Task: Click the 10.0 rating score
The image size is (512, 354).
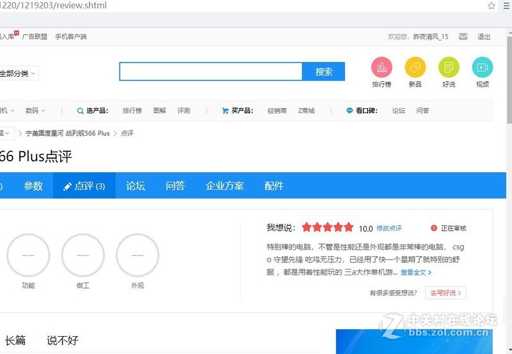Action: 365,229
